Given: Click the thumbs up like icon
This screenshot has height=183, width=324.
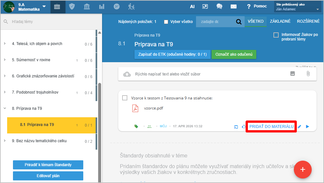Looking at the screenshot, I should pyautogui.click(x=244, y=127).
